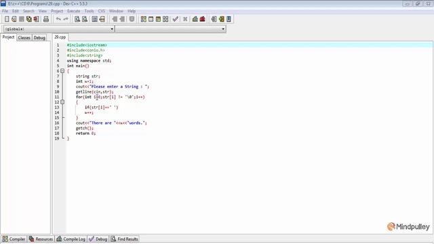The height and width of the screenshot is (244, 434).
Task: Click line number 16 in gutter
Action: (x=57, y=123)
